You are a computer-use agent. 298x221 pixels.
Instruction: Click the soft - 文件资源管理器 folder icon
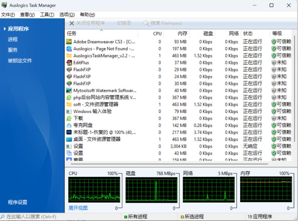click(x=69, y=104)
